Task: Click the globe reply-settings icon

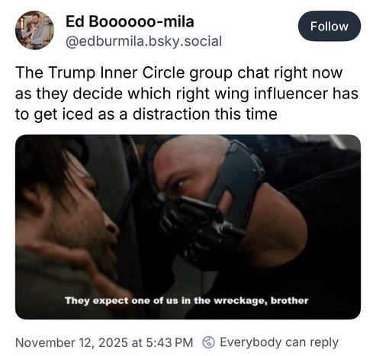Action: [x=208, y=342]
